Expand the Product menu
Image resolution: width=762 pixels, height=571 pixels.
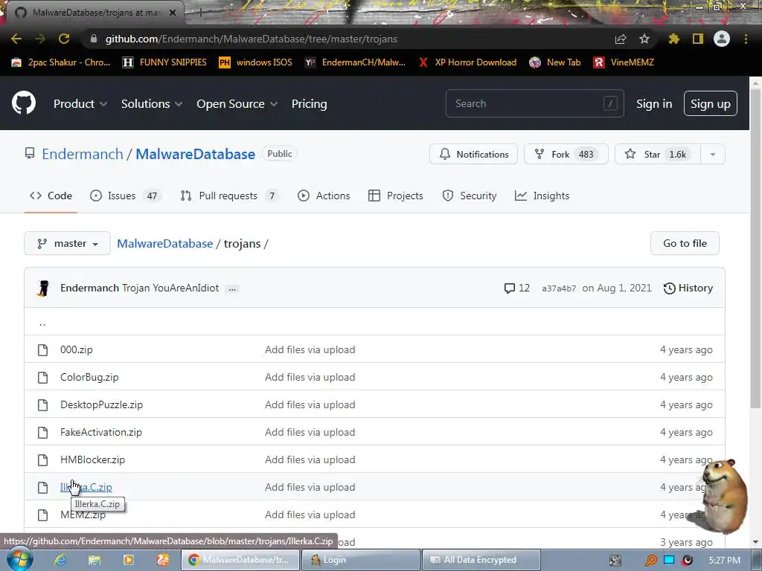click(x=80, y=104)
